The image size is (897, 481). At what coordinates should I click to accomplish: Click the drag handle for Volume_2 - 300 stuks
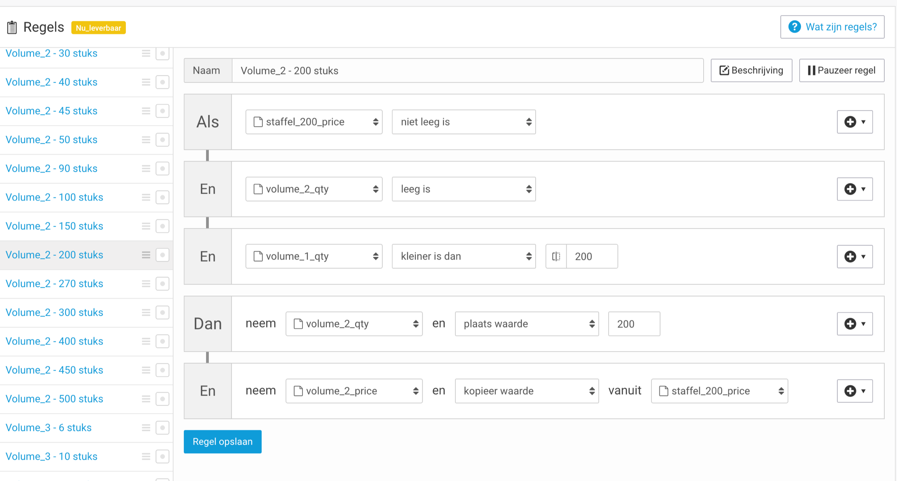coord(146,312)
